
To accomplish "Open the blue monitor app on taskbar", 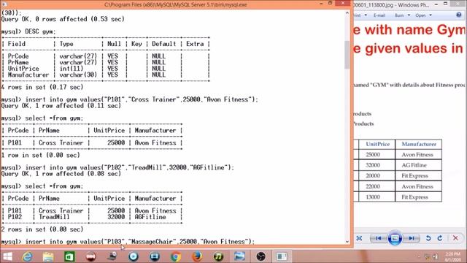I will click(x=155, y=256).
